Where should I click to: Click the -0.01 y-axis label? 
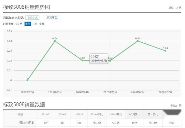coord(8,90)
